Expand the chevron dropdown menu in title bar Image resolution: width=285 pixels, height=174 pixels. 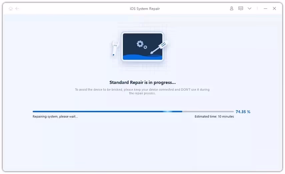click(x=249, y=8)
